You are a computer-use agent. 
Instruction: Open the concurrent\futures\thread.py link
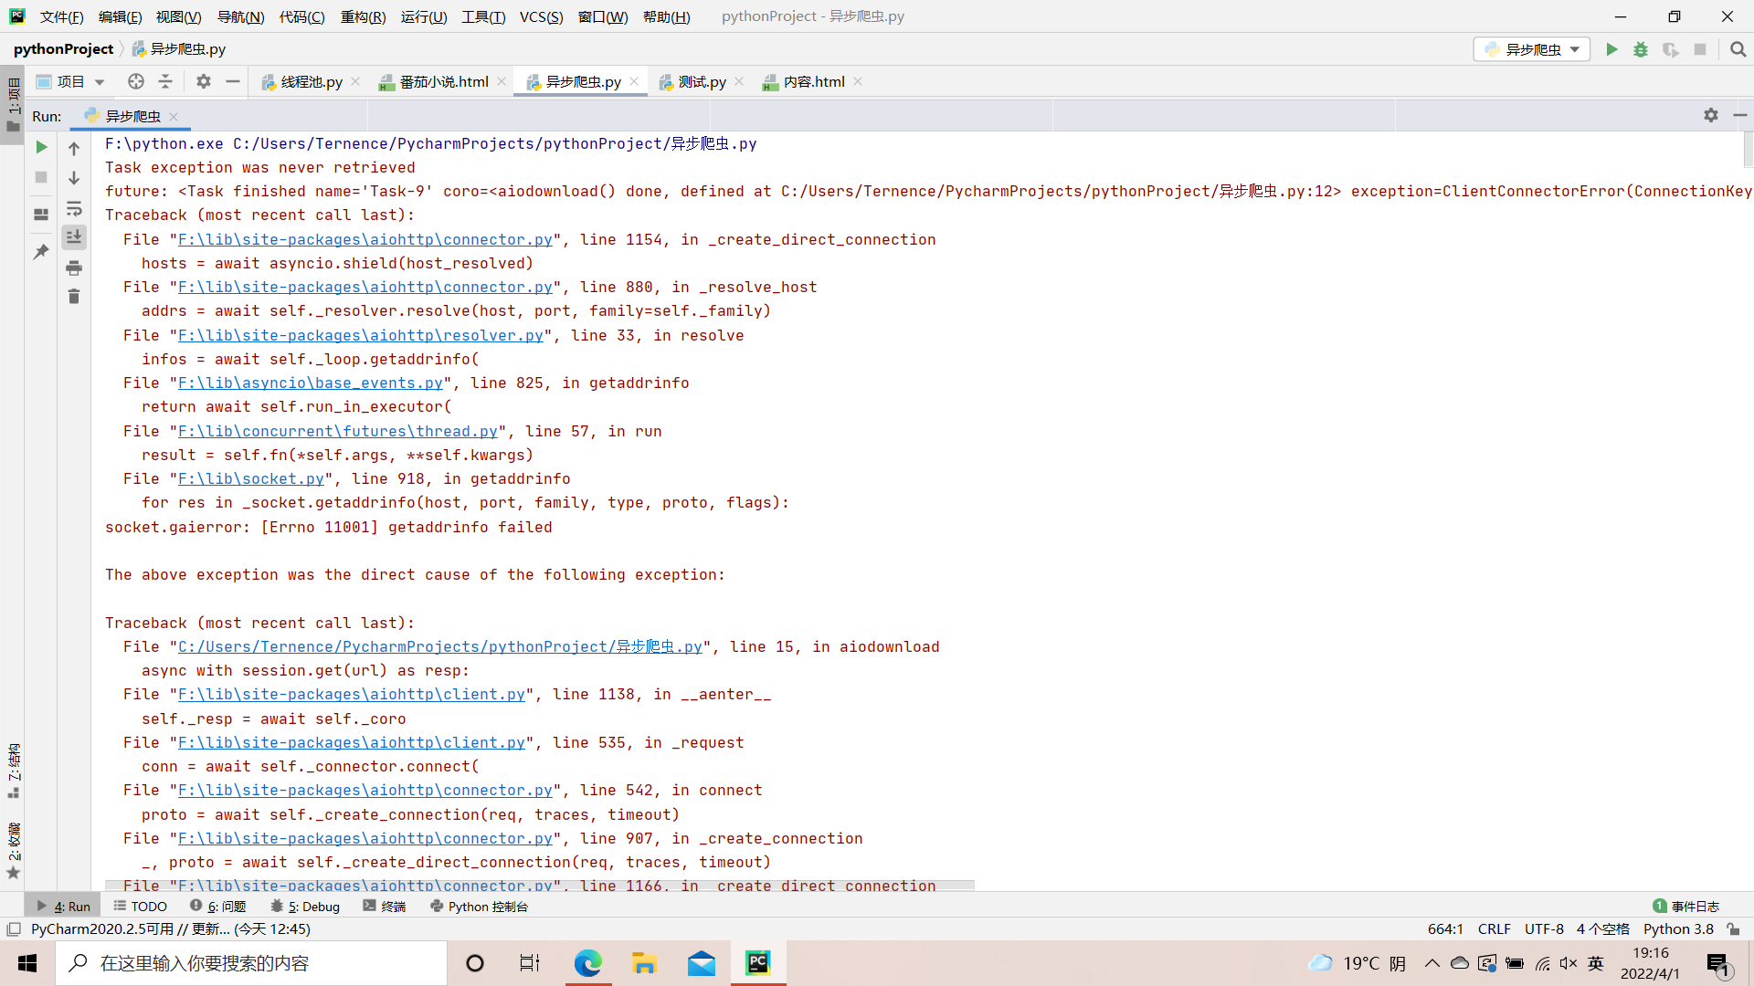(338, 431)
